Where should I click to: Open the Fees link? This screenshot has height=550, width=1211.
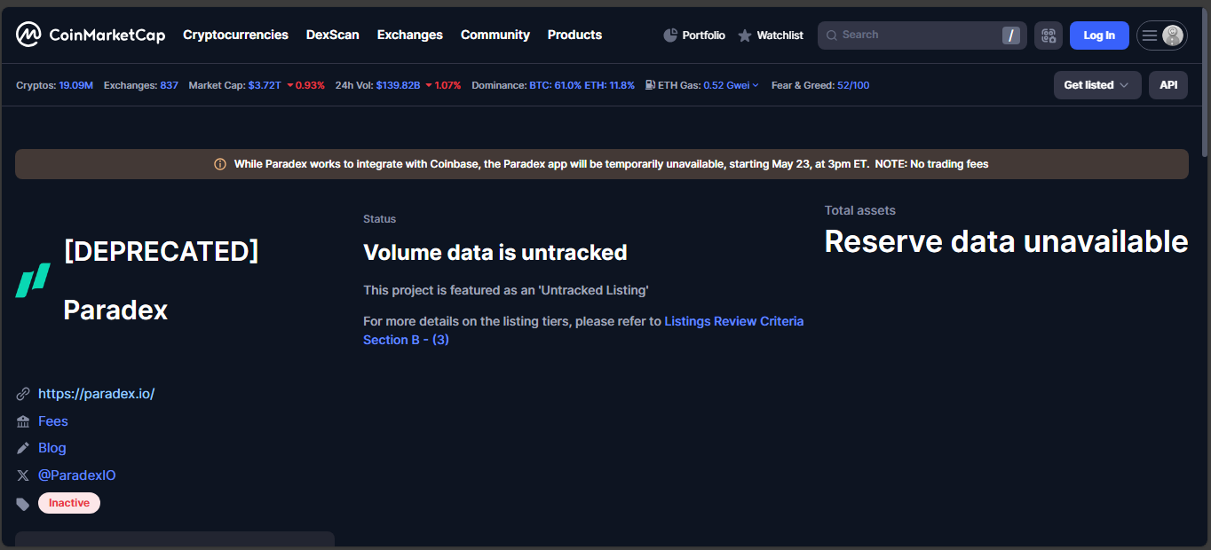[x=53, y=421]
